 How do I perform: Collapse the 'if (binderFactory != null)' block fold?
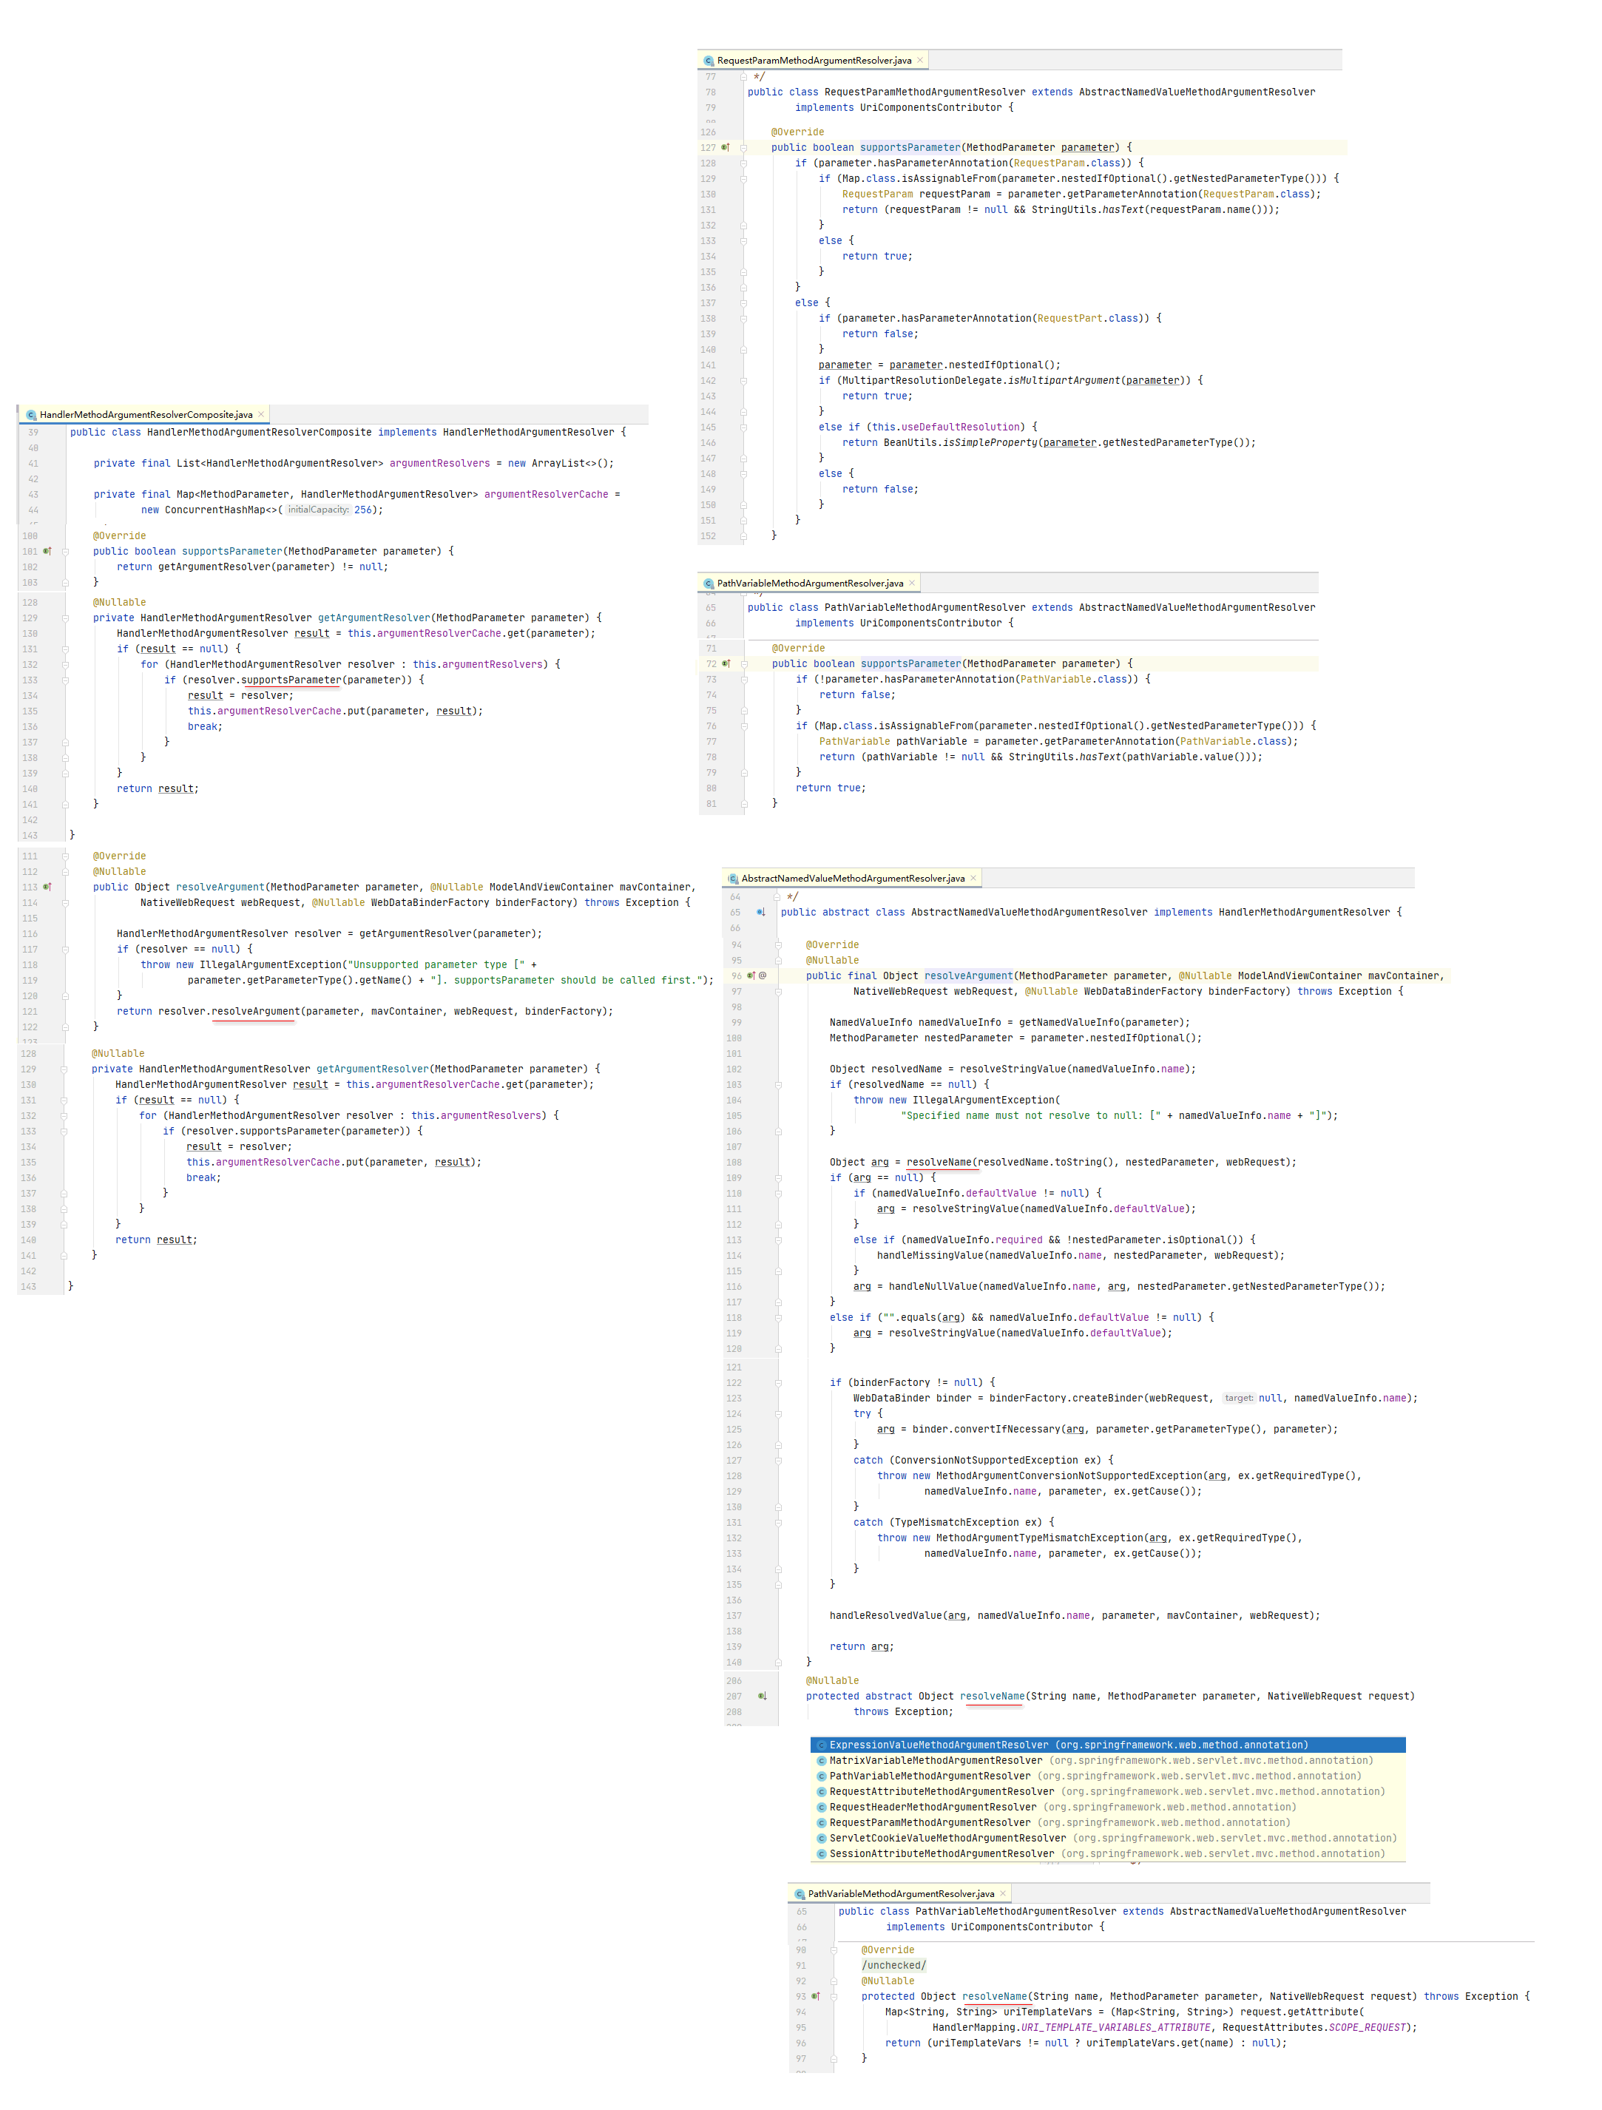coord(779,1383)
